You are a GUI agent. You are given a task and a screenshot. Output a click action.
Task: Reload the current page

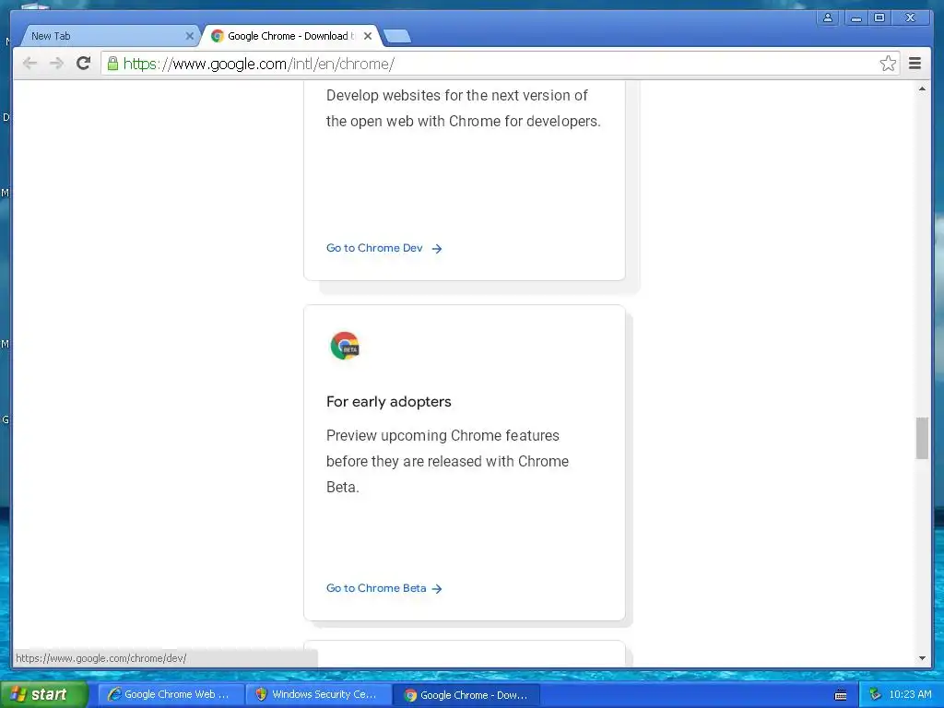[x=84, y=64]
